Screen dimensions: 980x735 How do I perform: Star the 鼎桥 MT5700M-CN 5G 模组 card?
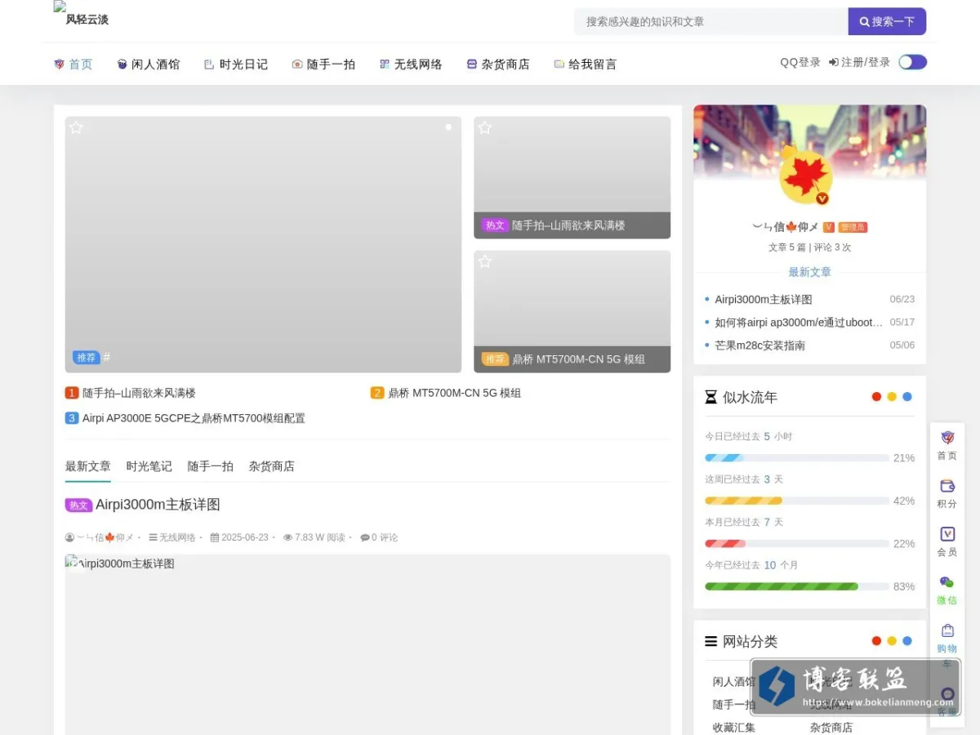point(485,261)
